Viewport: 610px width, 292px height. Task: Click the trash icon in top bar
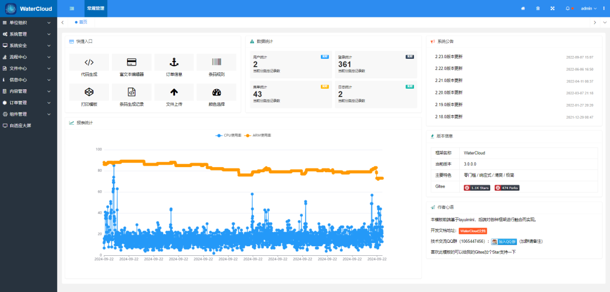[x=537, y=8]
